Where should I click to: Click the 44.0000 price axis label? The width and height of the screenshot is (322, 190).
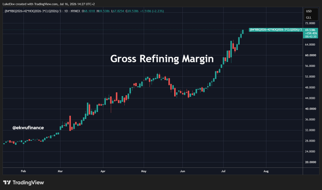[310, 98]
